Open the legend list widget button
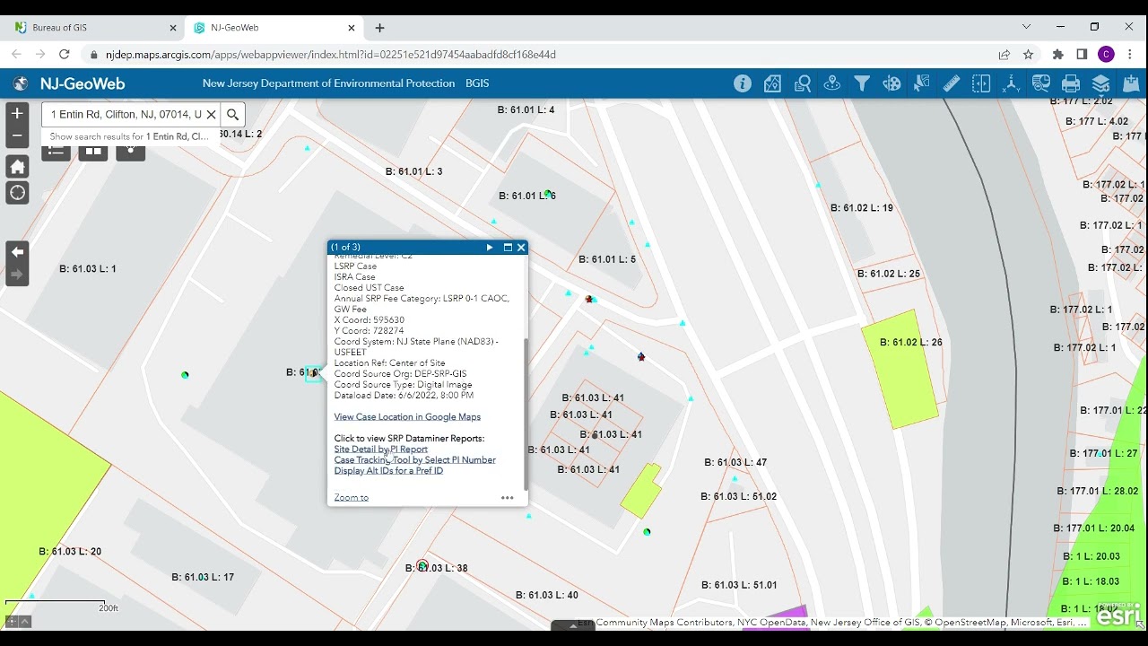This screenshot has width=1148, height=646. click(56, 153)
